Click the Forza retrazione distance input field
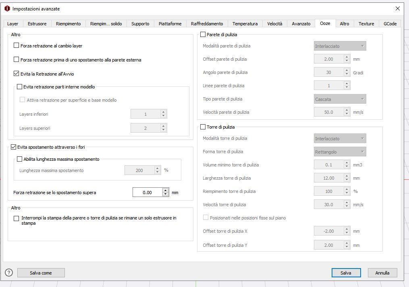409x287 pixels. 147,193
